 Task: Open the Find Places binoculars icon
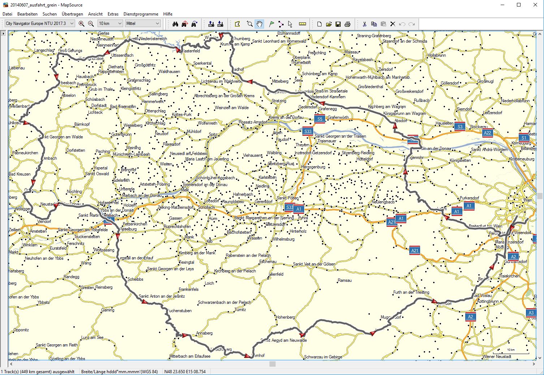click(175, 24)
